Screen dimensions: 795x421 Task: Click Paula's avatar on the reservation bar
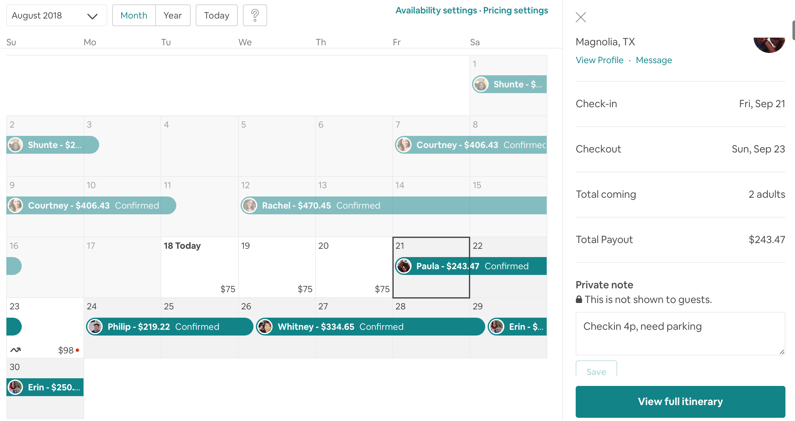(404, 266)
